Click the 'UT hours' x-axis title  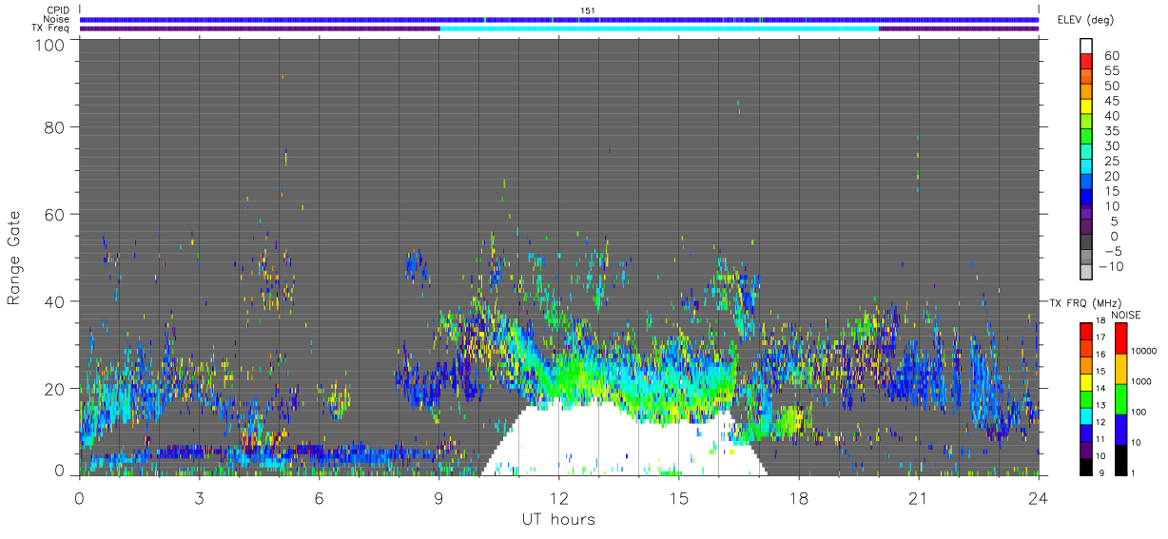point(557,520)
